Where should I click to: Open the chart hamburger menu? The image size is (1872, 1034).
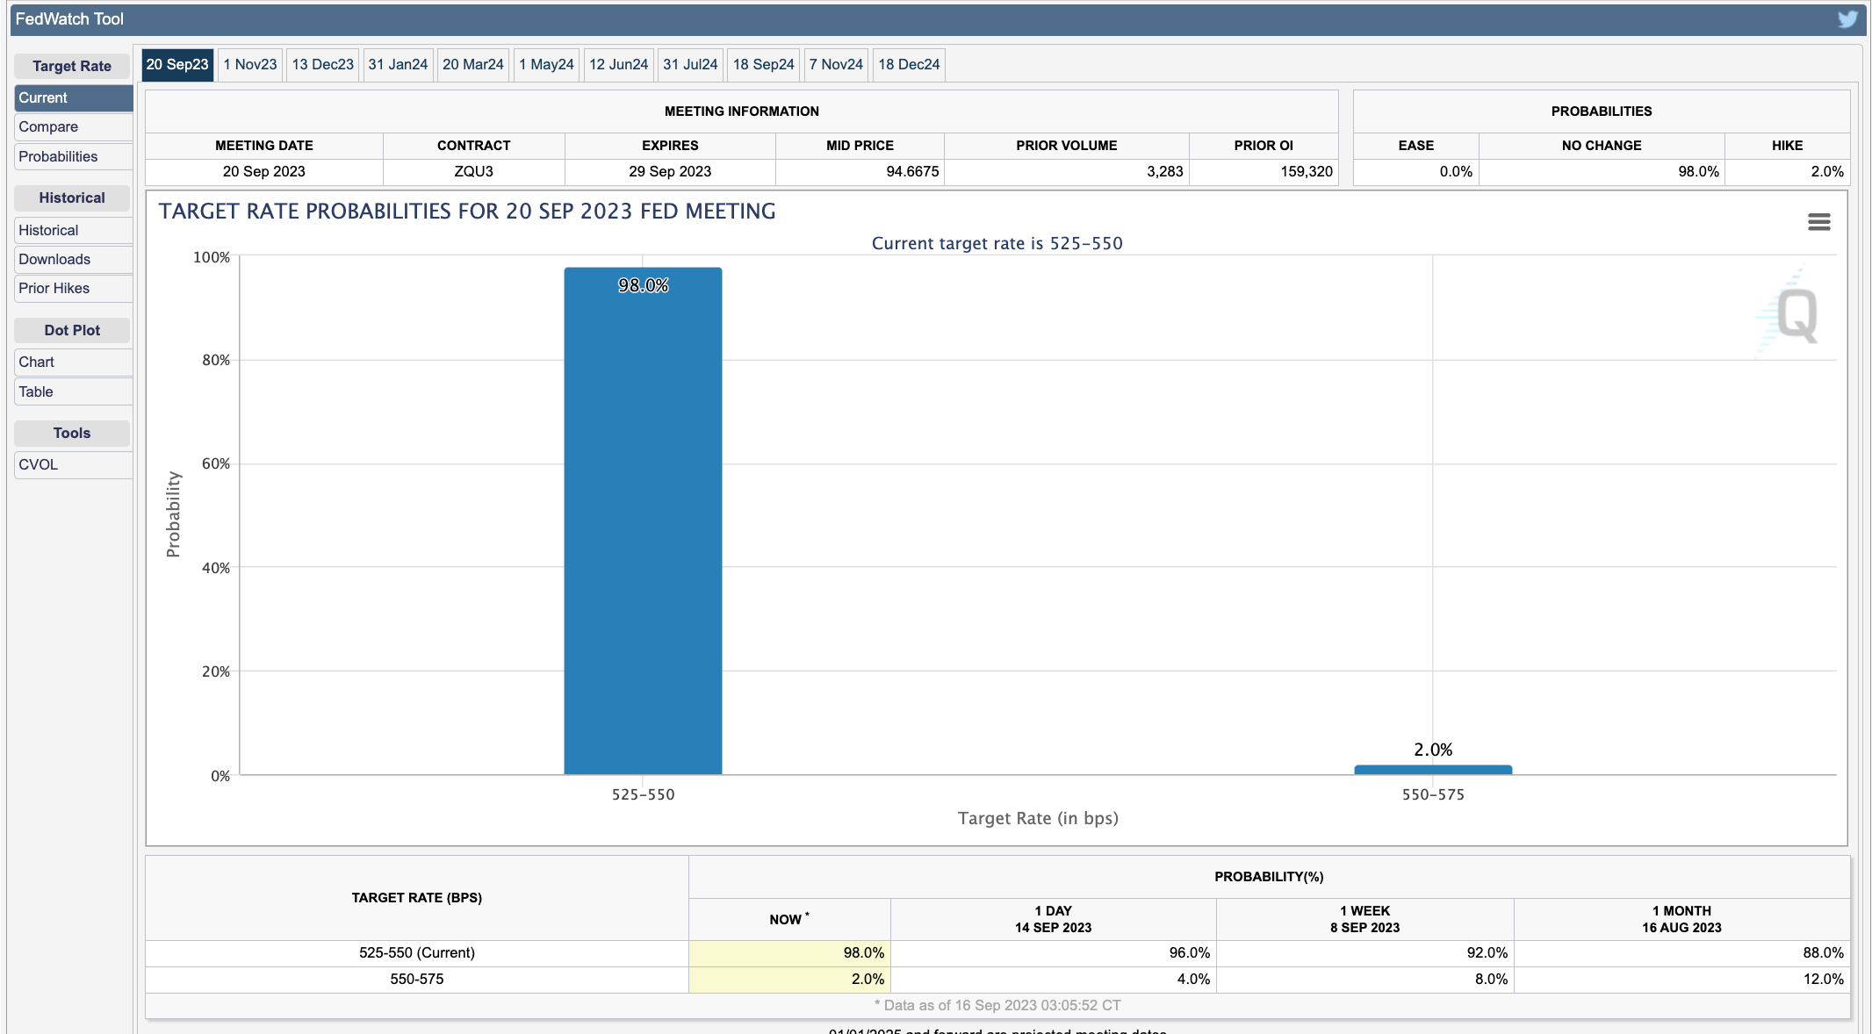[1818, 222]
